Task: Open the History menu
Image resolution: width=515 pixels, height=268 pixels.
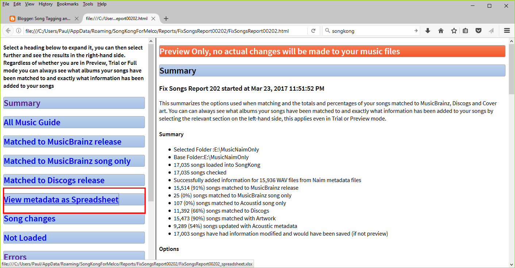Action: tap(46, 4)
